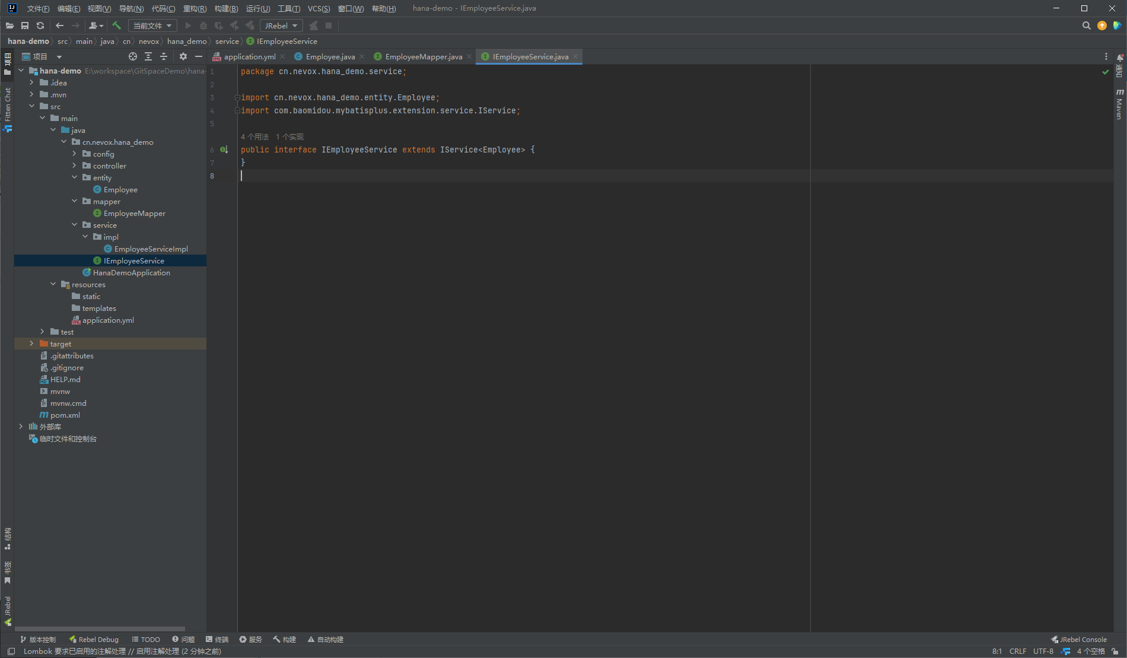
Task: Click the 8:1 caret position indicator
Action: [x=997, y=651]
